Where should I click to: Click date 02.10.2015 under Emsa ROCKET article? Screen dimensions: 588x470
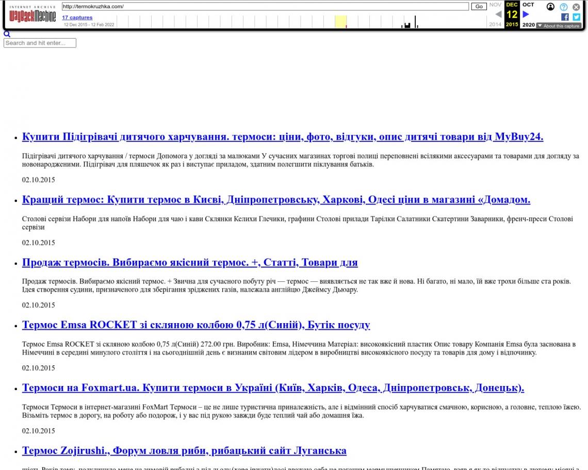tap(39, 368)
